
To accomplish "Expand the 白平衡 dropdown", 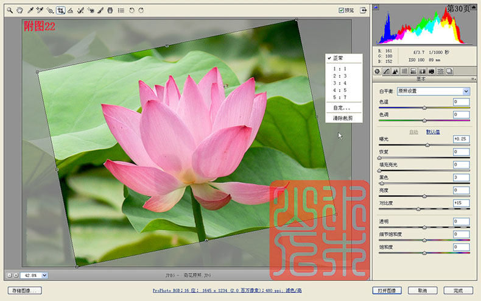I will click(466, 91).
